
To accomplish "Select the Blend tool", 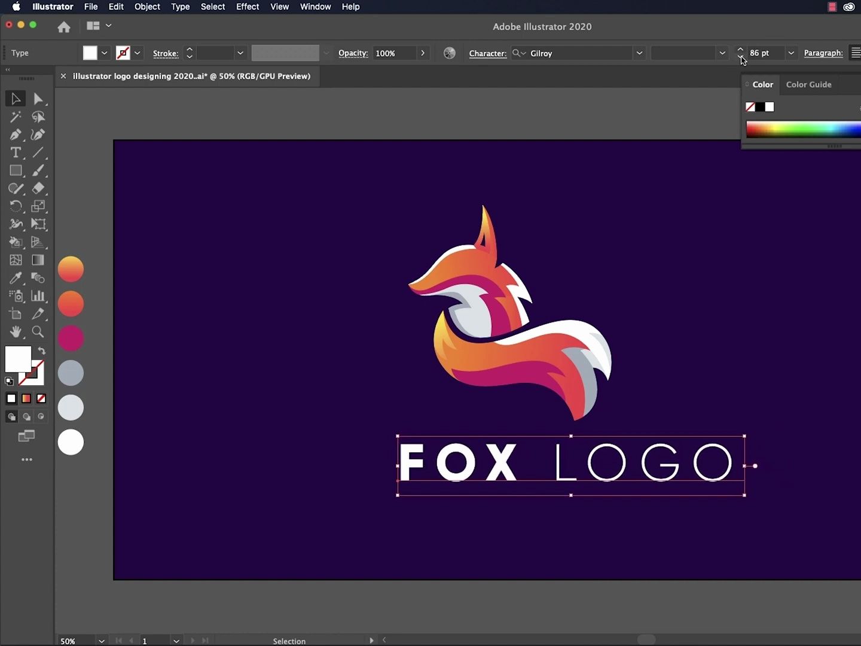I will 38,278.
